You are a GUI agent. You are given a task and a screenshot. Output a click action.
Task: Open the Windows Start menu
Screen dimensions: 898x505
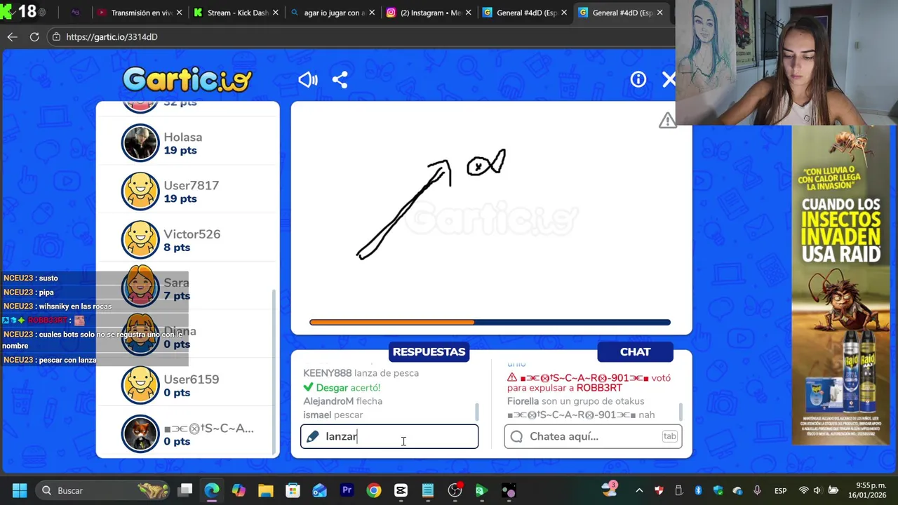[x=19, y=490]
